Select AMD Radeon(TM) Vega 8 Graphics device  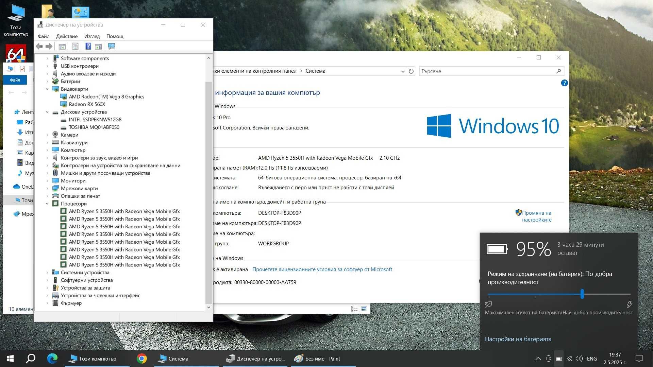[x=106, y=97]
